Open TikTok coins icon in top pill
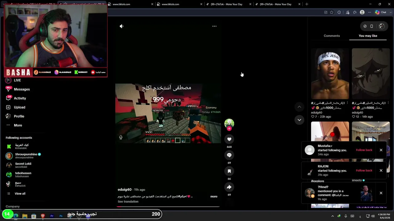Screen dimensions: 394x221 coord(365,26)
